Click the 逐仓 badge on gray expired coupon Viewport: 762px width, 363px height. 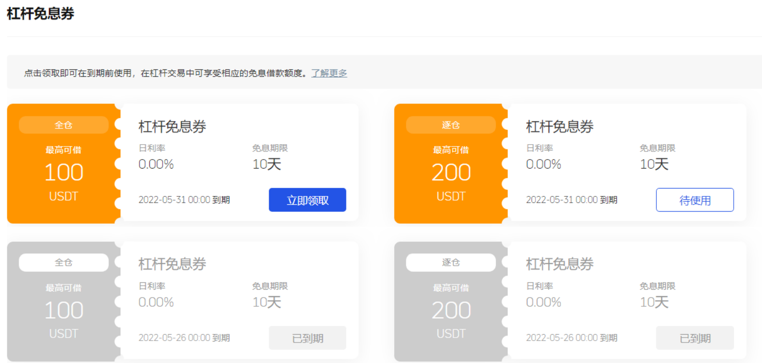451,263
